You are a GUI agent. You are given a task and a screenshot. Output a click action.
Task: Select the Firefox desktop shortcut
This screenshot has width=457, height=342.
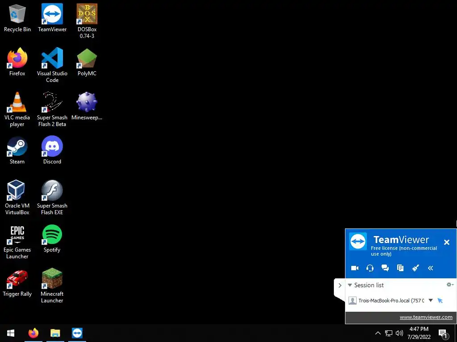coord(17,62)
